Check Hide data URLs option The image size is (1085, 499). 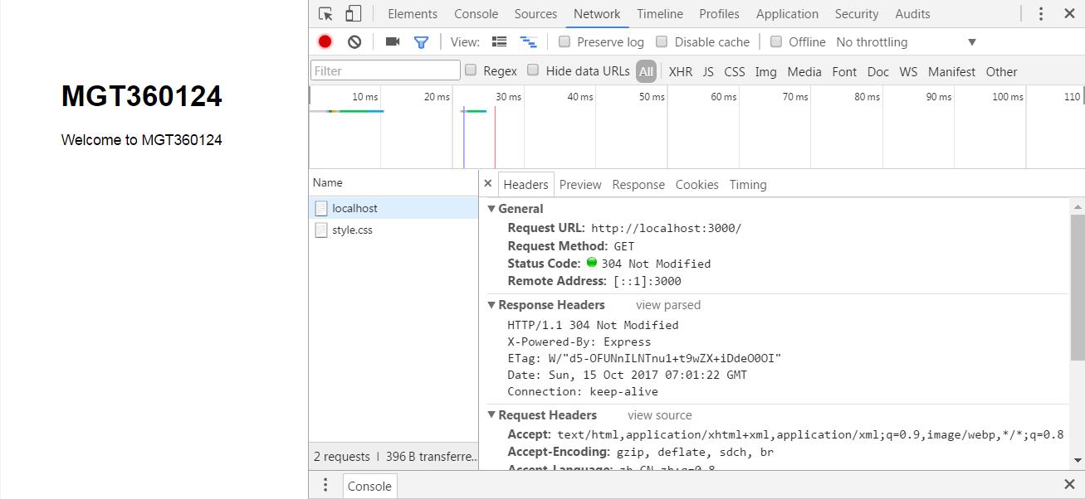(x=533, y=70)
